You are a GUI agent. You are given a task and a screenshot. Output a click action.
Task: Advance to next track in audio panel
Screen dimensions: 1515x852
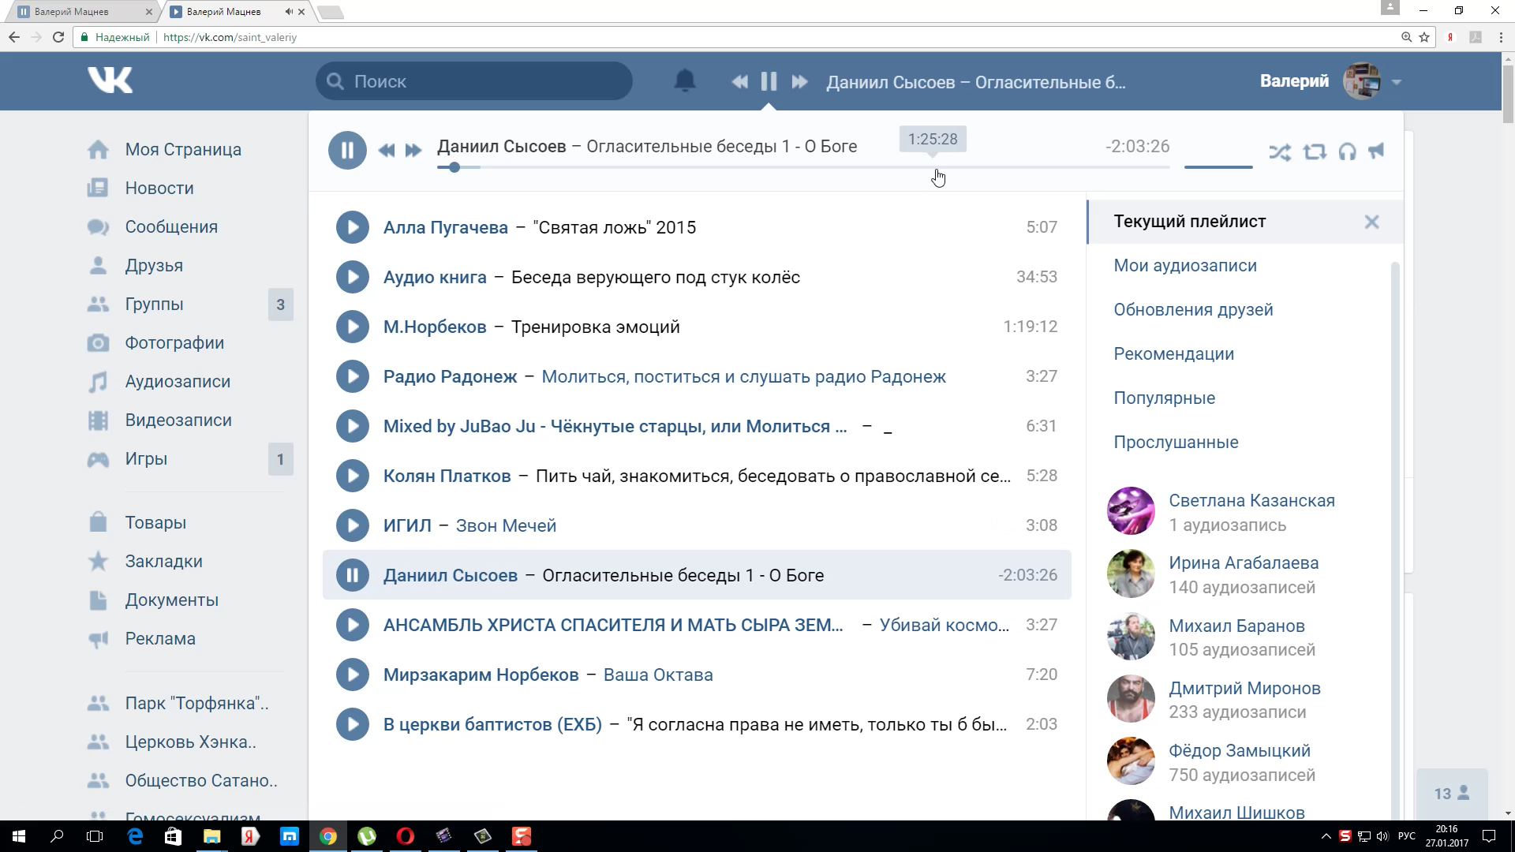click(x=413, y=150)
